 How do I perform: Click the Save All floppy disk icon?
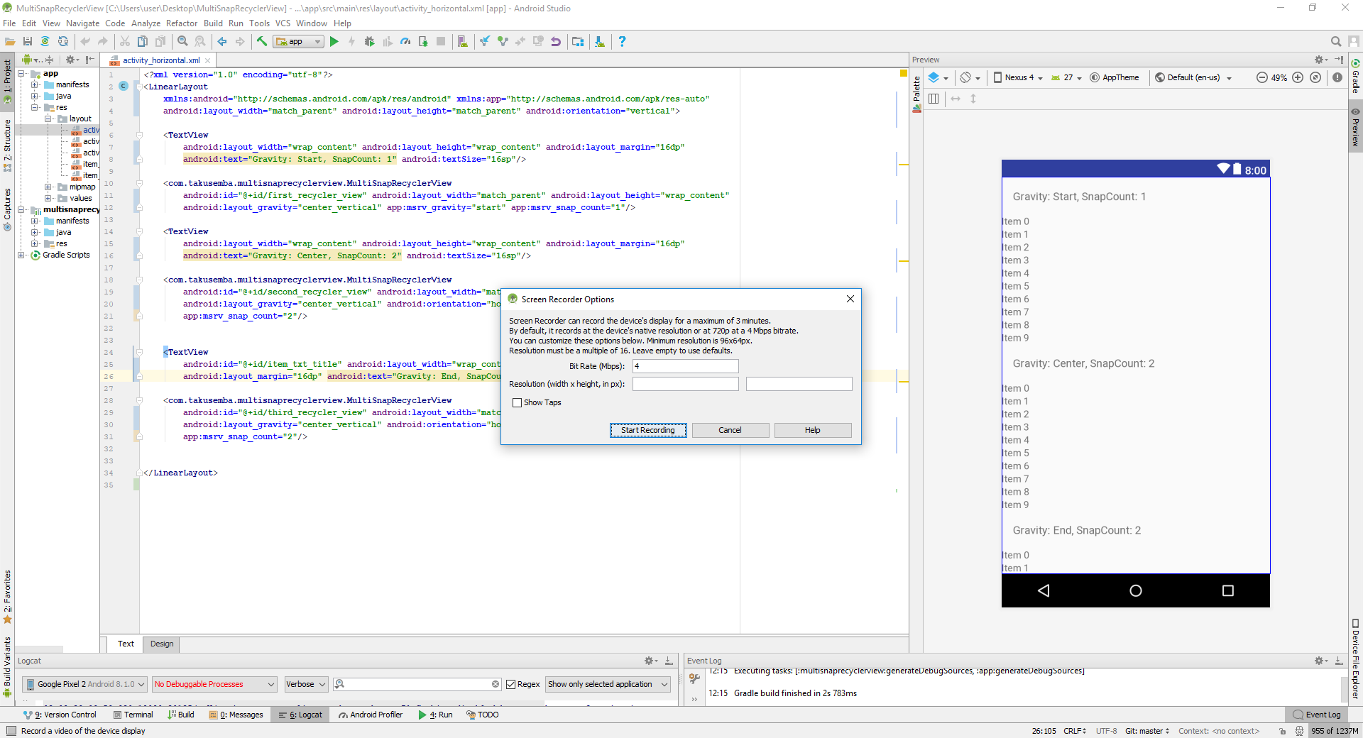pos(28,42)
